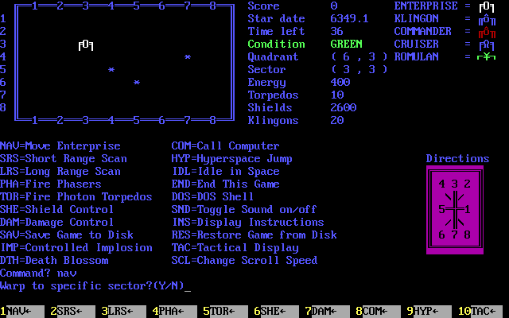Viewport: 509px width, 318px height.
Task: Click the Enterprise ship in the sector grid
Action: (86, 45)
